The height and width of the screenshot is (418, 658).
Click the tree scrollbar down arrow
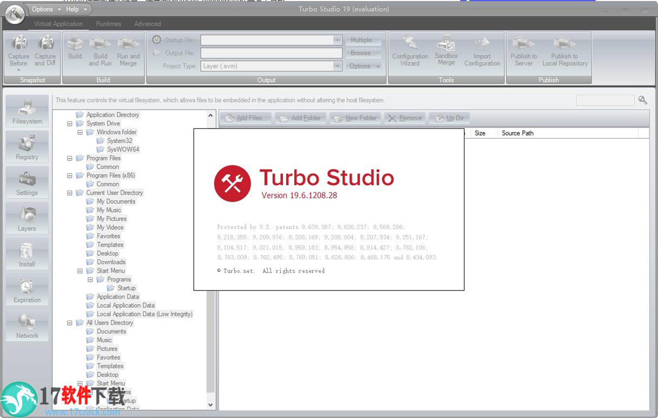point(210,405)
